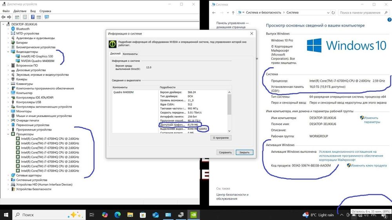Click the Bluetooth device category icon
The width and height of the screenshot is (392, 220).
tap(13, 29)
